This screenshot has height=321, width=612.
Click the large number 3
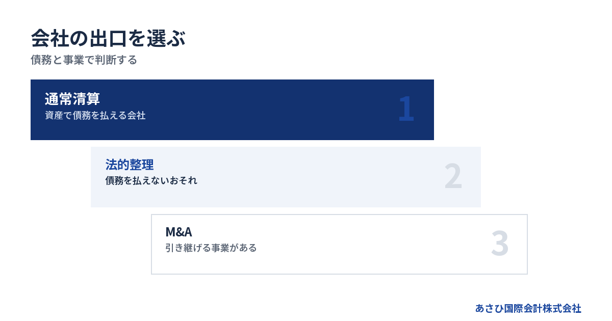pos(500,244)
